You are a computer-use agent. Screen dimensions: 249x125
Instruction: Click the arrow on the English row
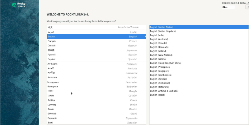click(x=145, y=37)
